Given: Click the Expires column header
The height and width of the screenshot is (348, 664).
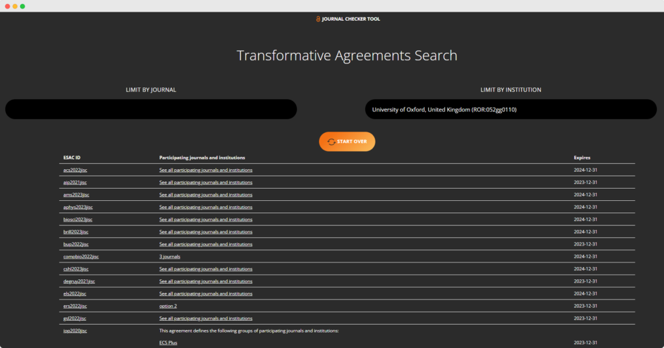Looking at the screenshot, I should coord(582,157).
